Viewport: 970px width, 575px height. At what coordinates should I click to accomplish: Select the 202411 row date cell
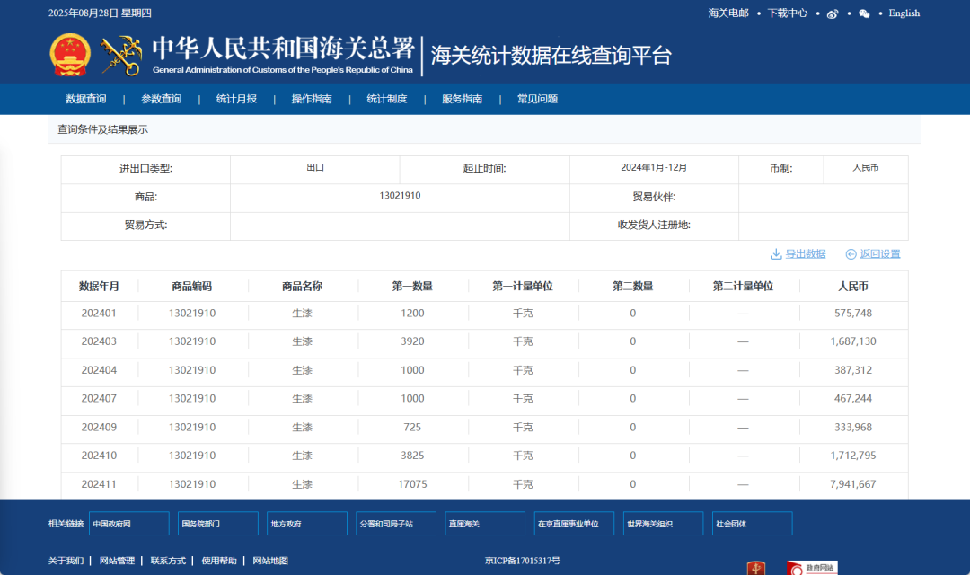[x=99, y=484]
